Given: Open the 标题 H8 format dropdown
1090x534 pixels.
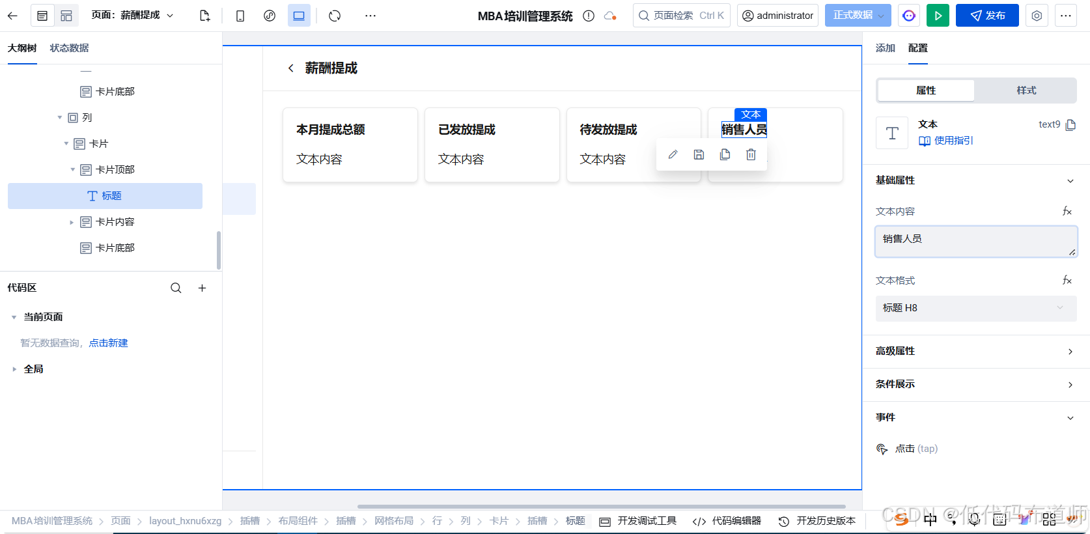Looking at the screenshot, I should click(976, 308).
